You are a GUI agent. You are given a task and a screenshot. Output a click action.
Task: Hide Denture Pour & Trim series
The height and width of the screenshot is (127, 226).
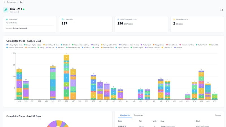15,47
